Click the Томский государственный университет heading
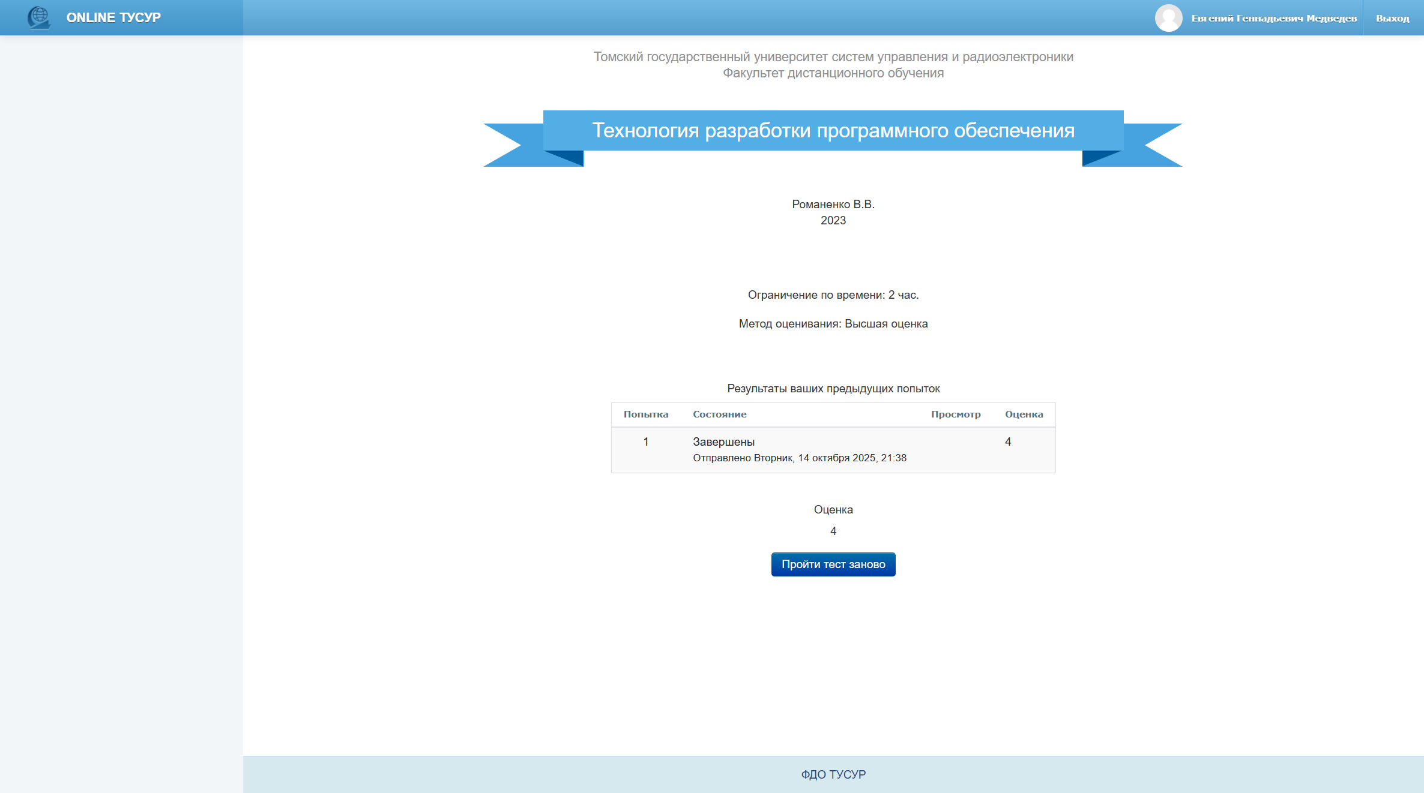 (x=833, y=57)
